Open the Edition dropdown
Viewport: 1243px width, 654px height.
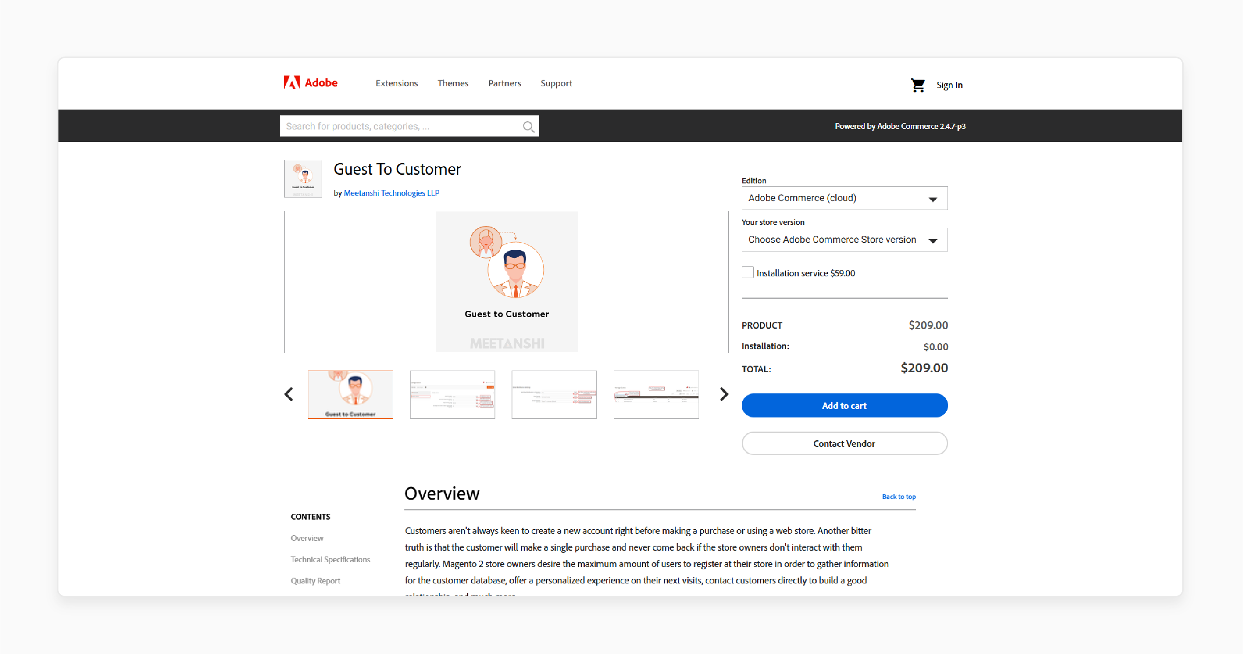click(844, 198)
